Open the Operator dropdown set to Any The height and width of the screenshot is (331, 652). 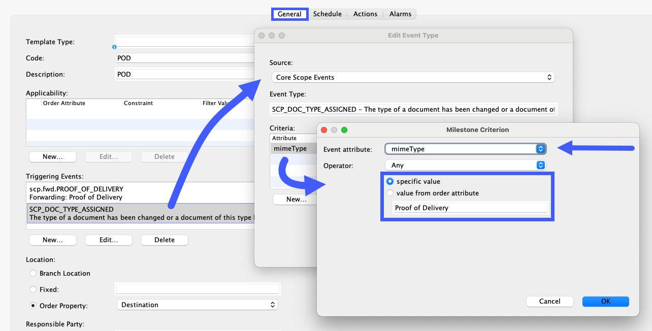(x=465, y=165)
